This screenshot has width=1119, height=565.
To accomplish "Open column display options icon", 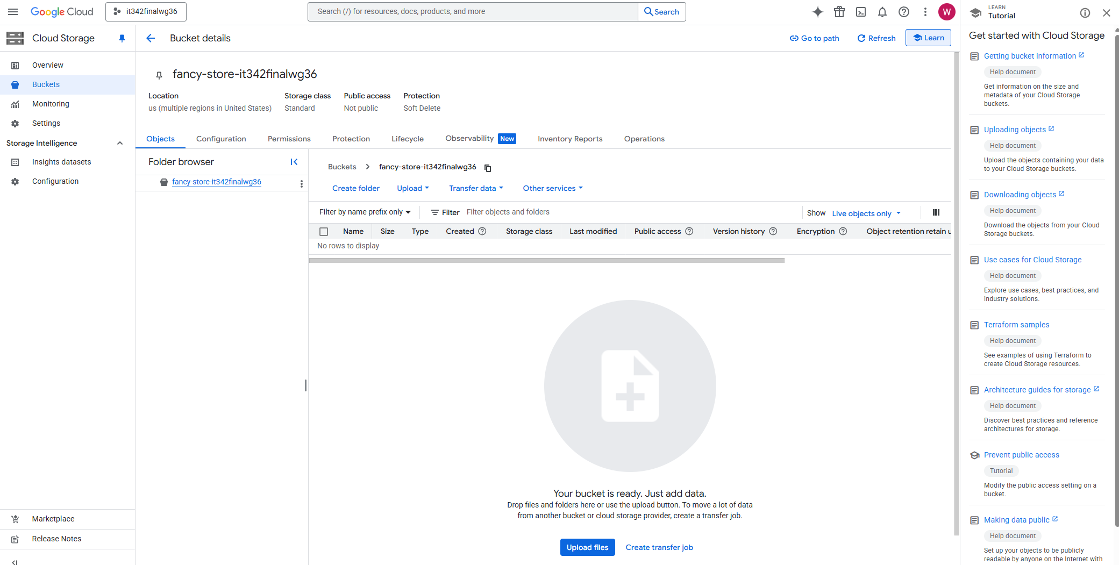I will click(936, 212).
